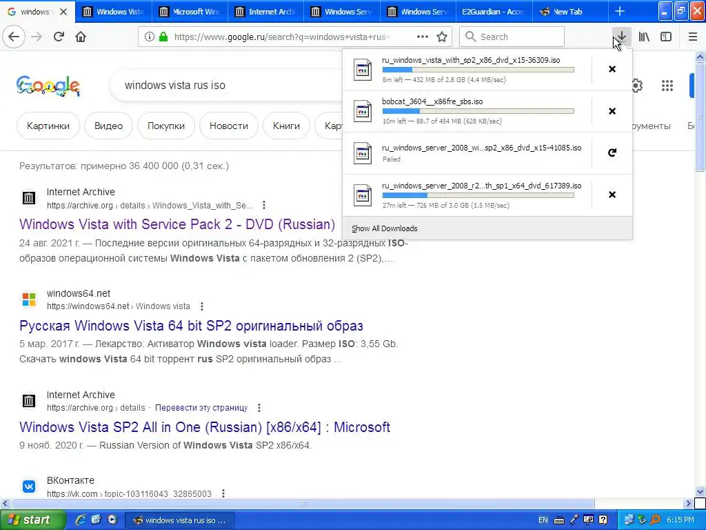Image resolution: width=706 pixels, height=530 pixels.
Task: Open the browser home page
Action: click(81, 37)
